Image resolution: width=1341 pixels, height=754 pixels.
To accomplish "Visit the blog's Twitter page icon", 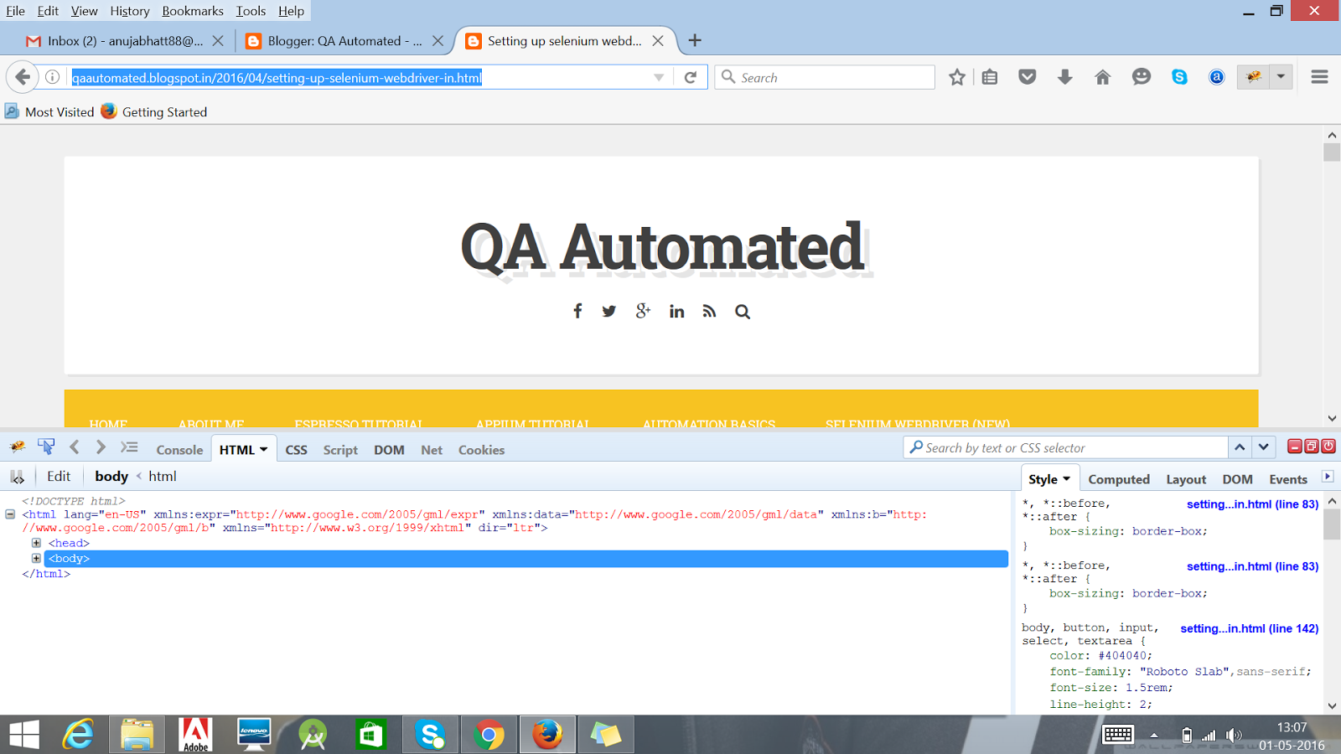I will point(609,312).
